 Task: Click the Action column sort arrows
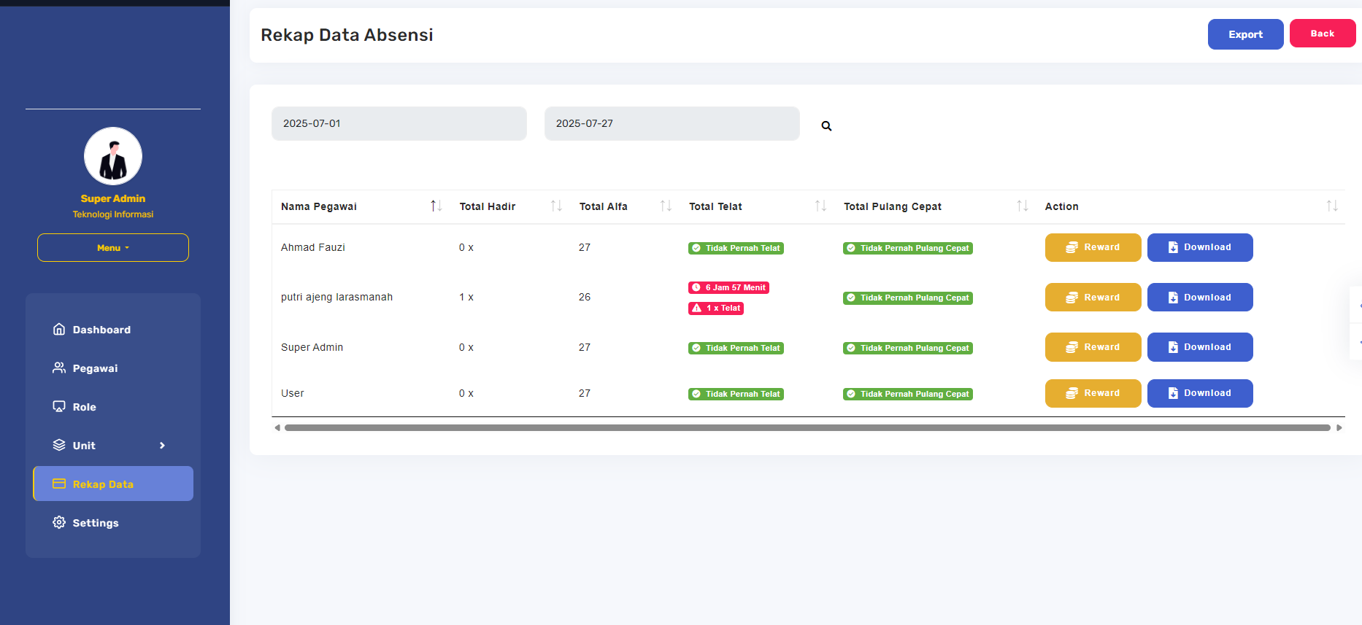[1332, 206]
